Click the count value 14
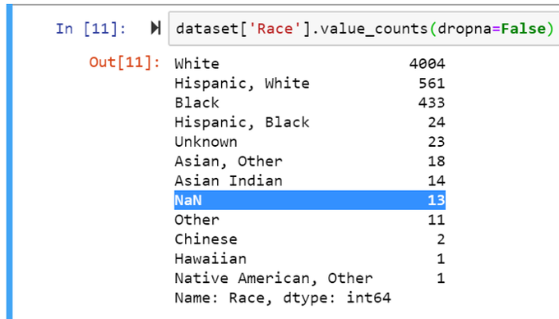 point(437,181)
